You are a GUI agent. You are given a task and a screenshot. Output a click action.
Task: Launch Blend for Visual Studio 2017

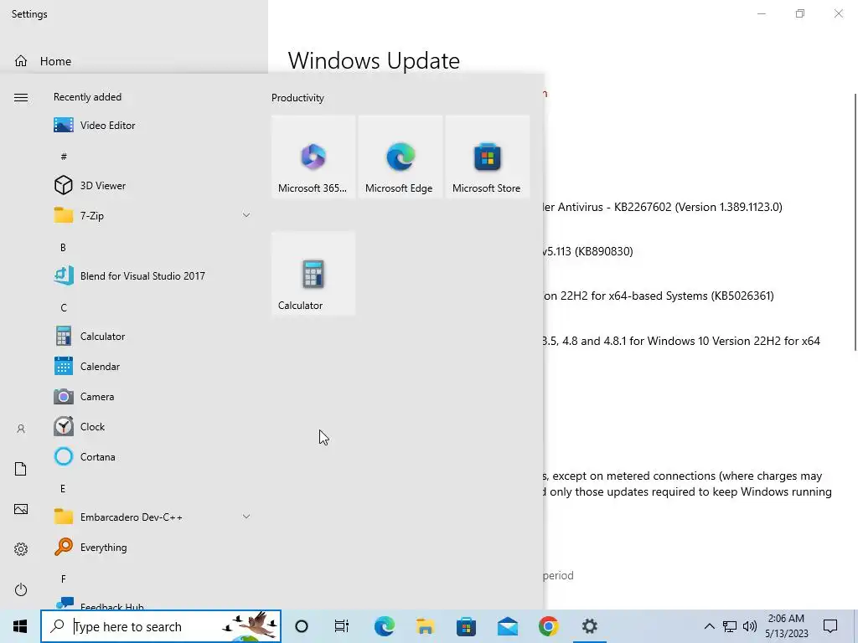point(153,275)
